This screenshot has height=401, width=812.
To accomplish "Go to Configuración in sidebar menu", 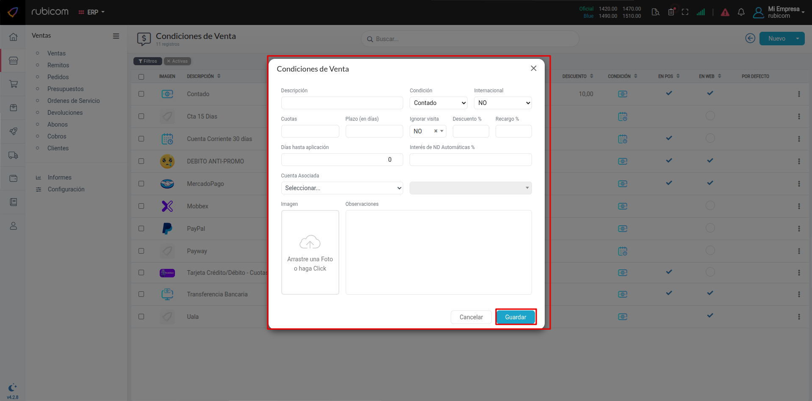I will pos(66,189).
